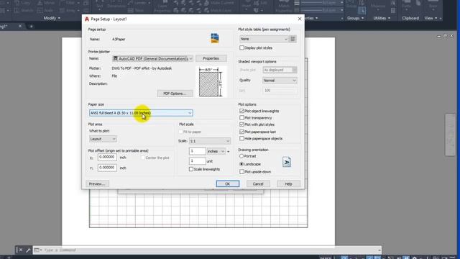Expand the Modify ribbon panel

(x=52, y=18)
